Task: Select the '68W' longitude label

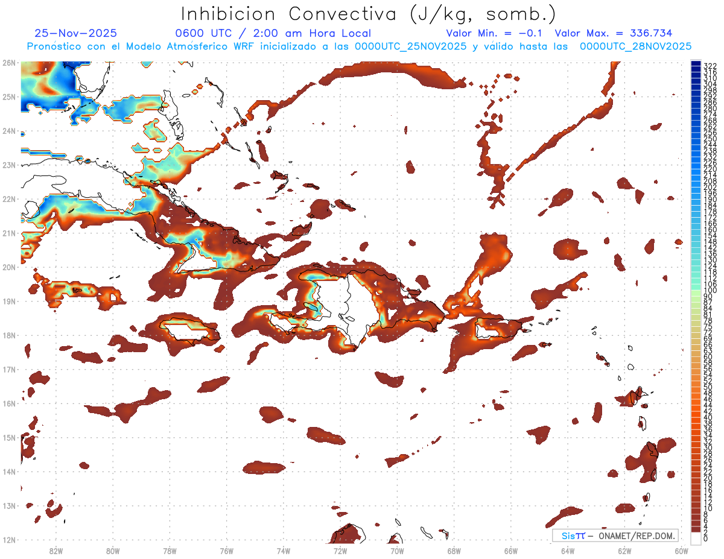Action: tap(454, 551)
